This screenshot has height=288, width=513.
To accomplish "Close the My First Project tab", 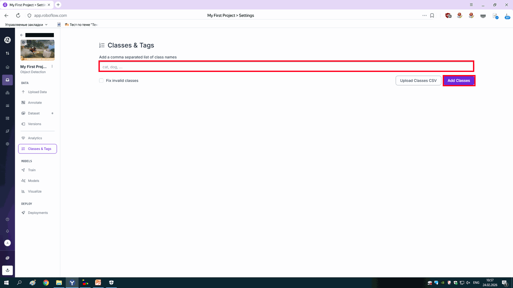I will [x=49, y=5].
